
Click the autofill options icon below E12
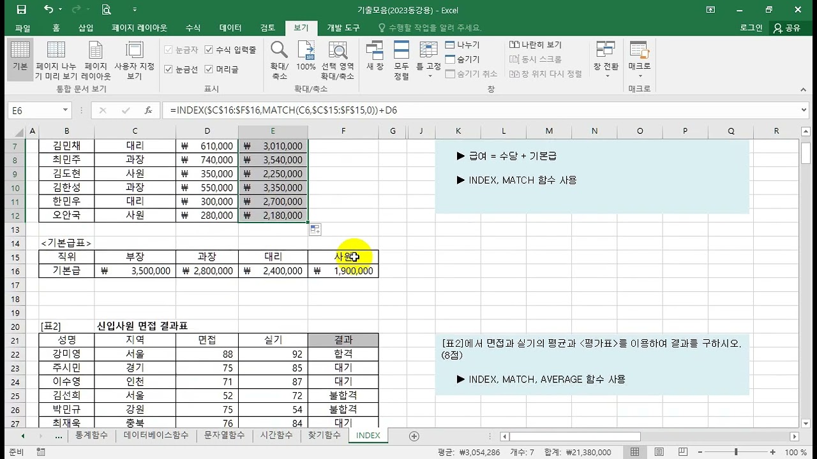315,229
